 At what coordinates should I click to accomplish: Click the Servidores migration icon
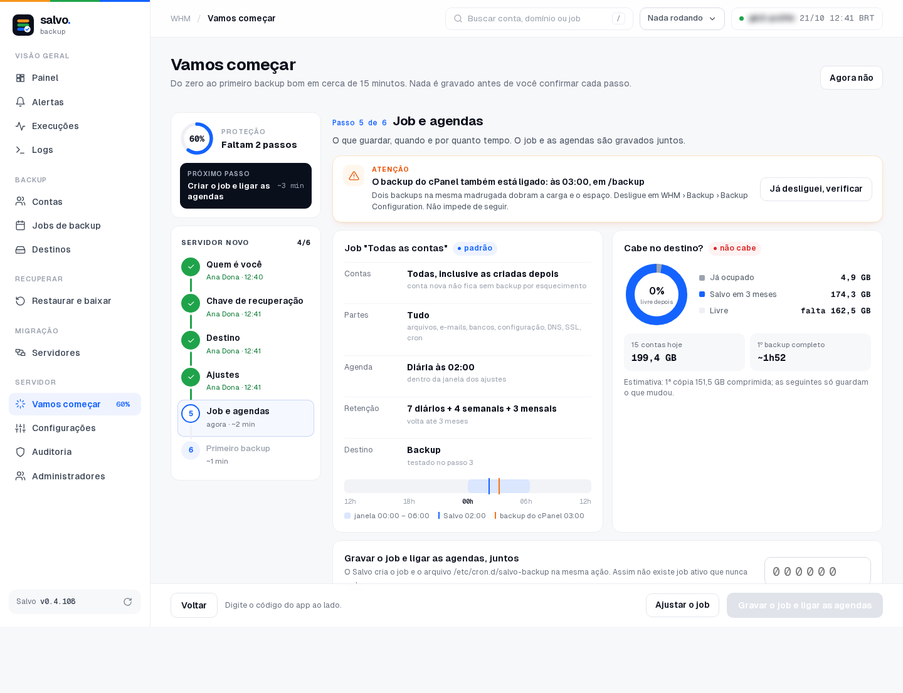click(x=20, y=353)
